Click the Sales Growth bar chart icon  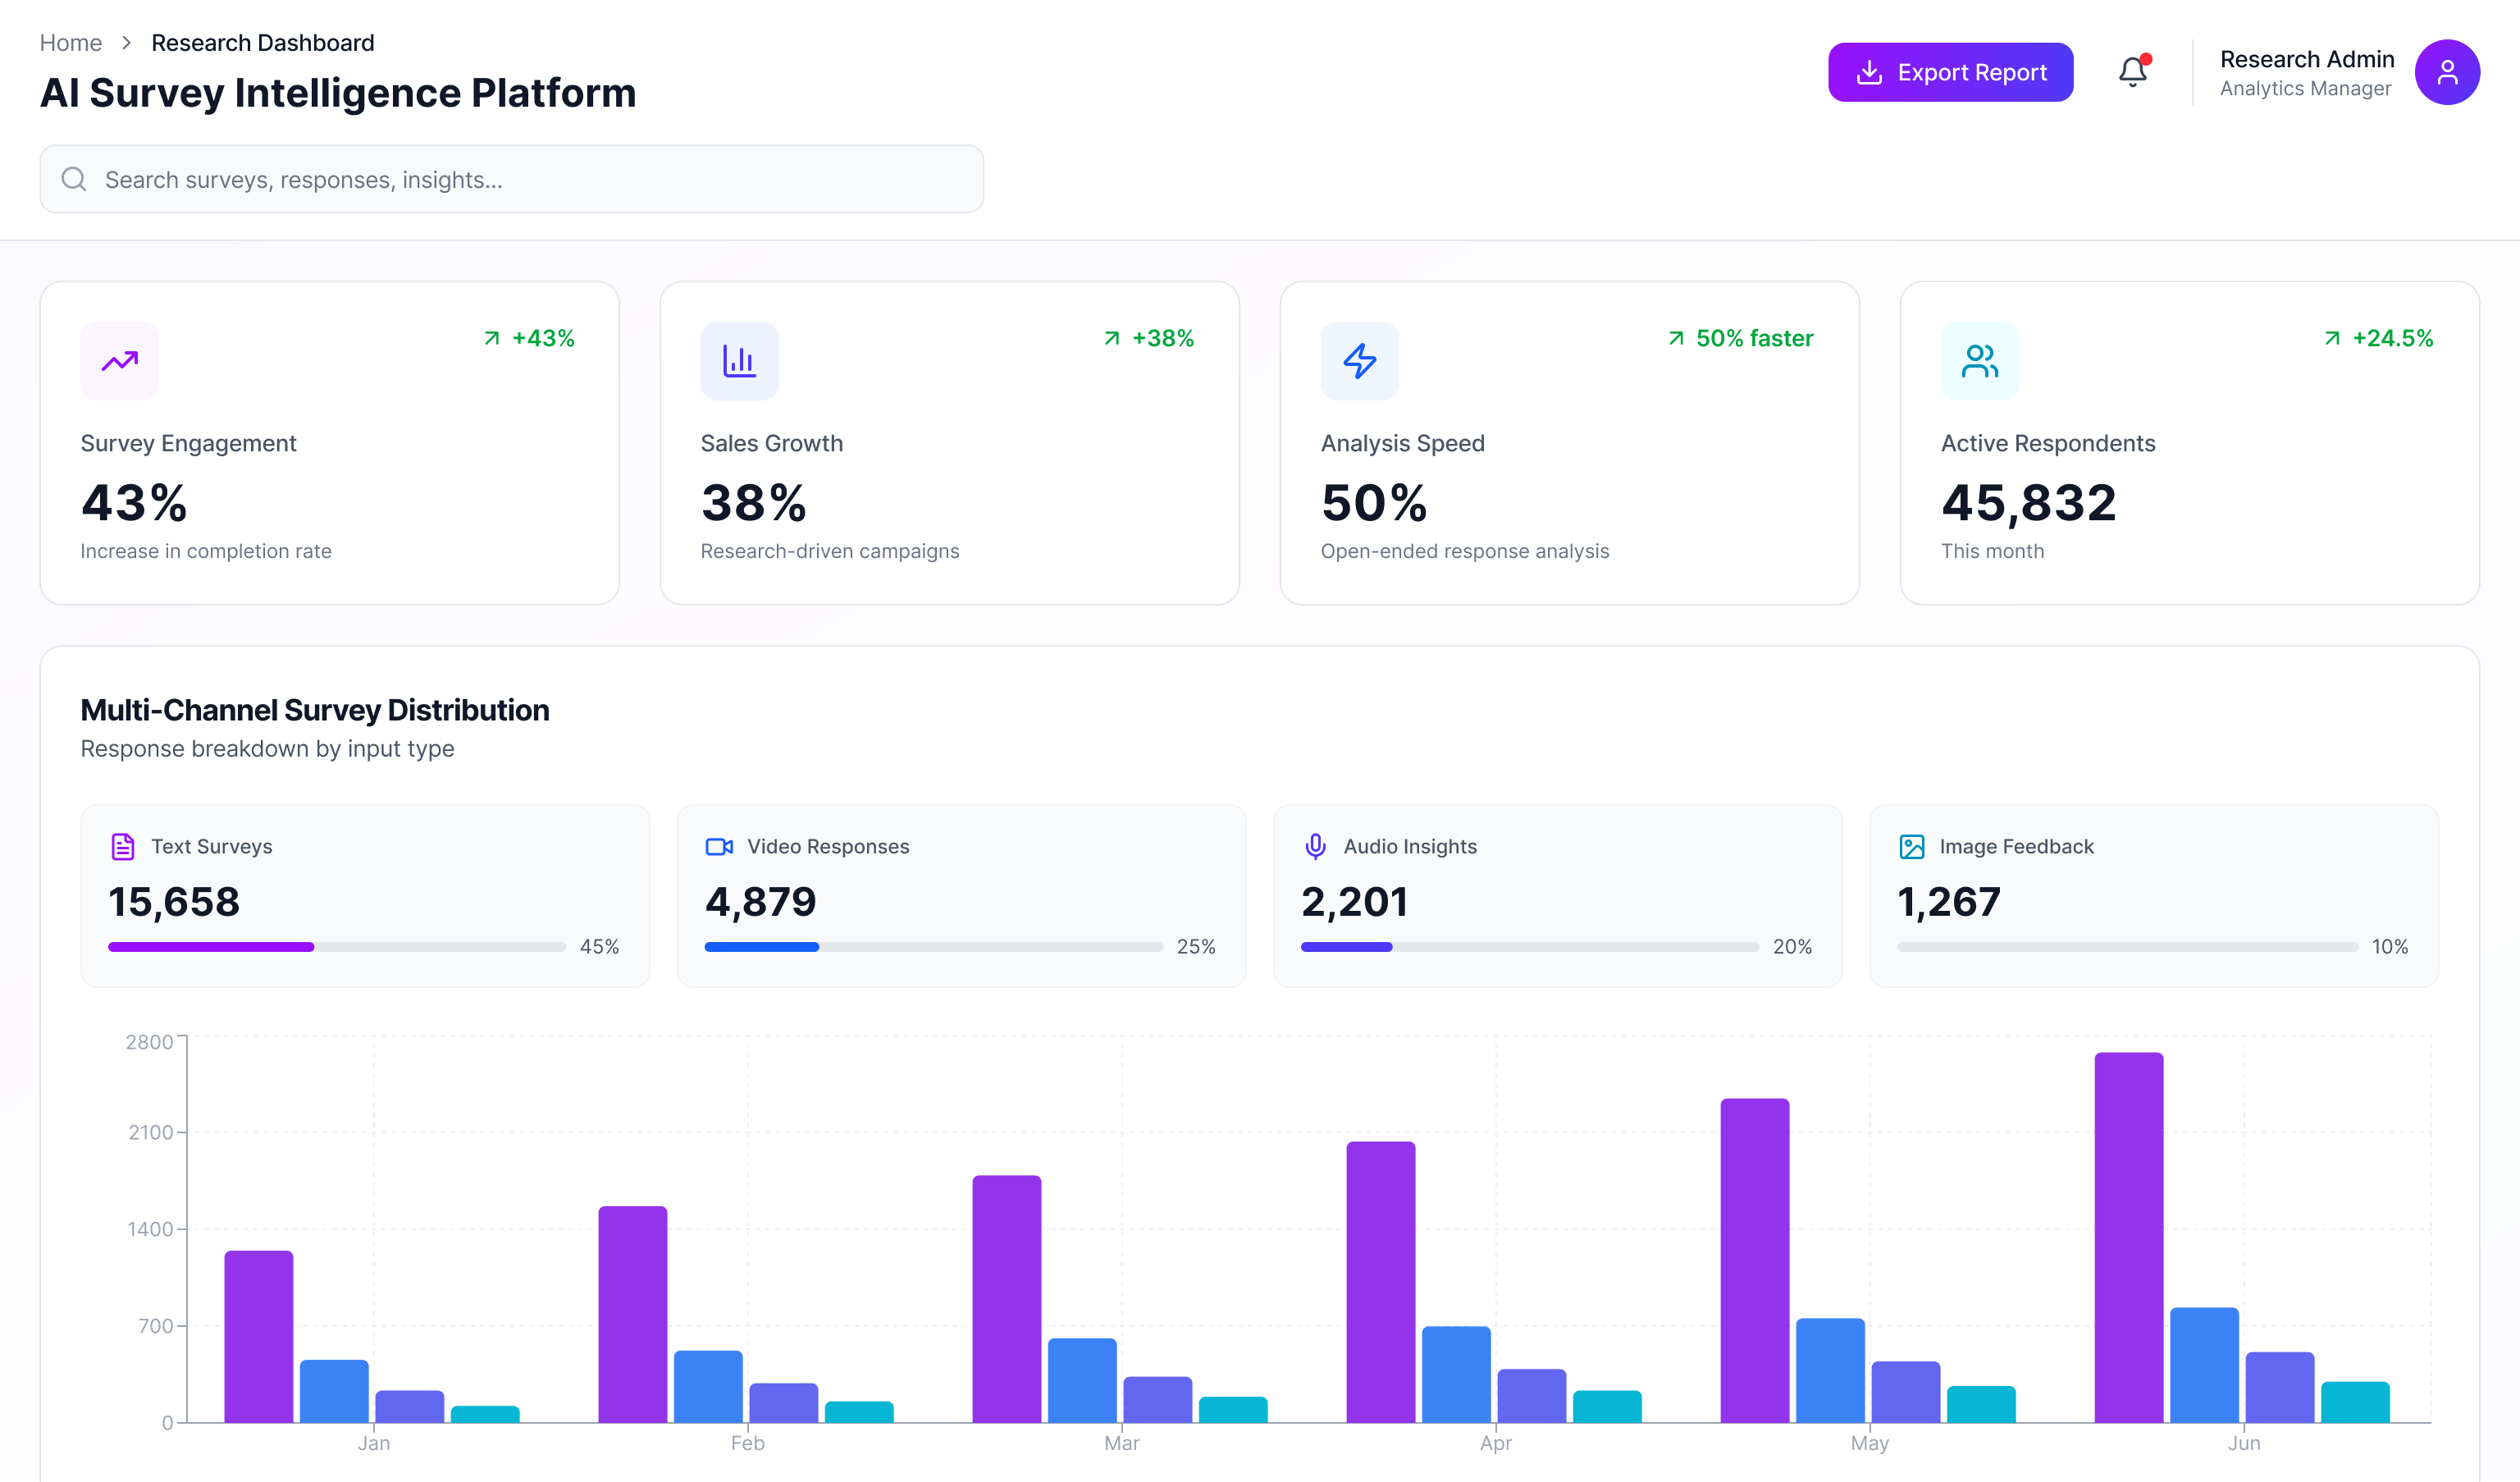(739, 360)
